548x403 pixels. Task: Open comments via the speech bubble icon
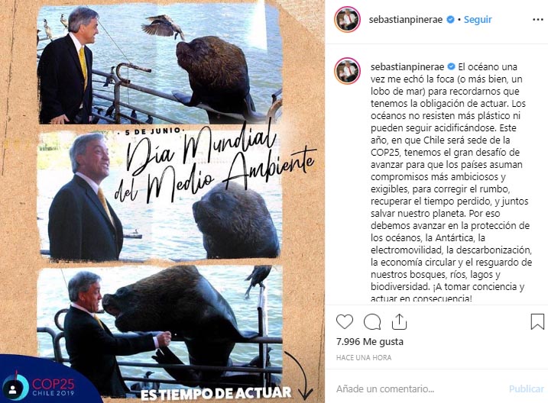point(372,321)
